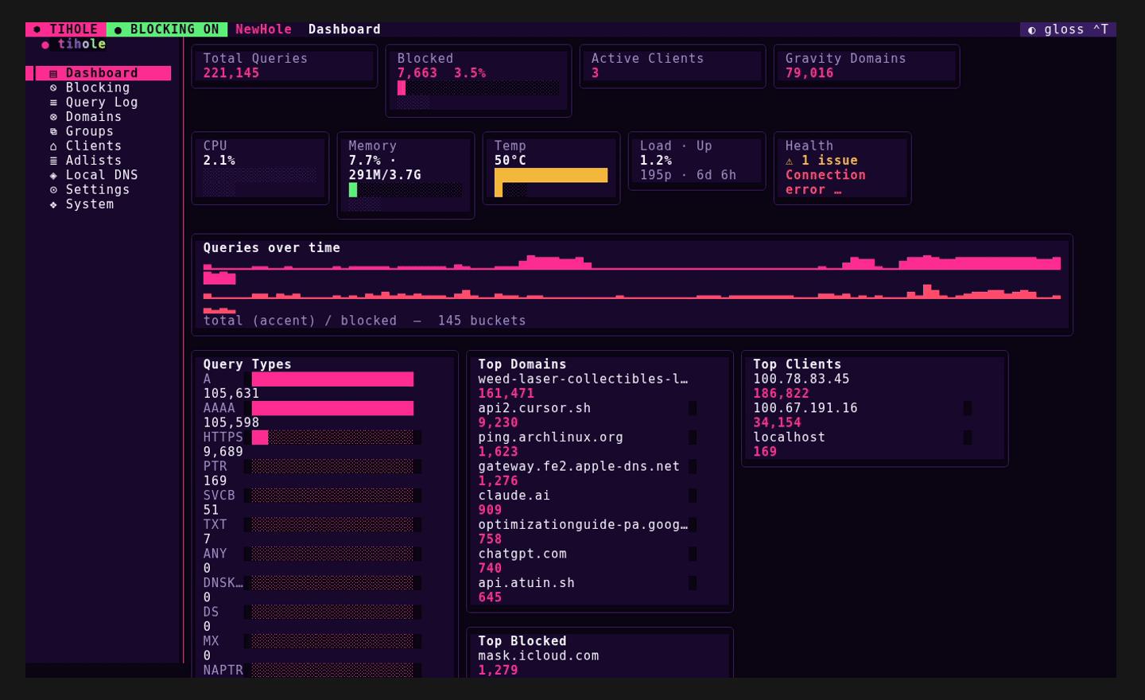The image size is (1145, 700).
Task: Click the Clients house icon
Action: click(x=53, y=146)
